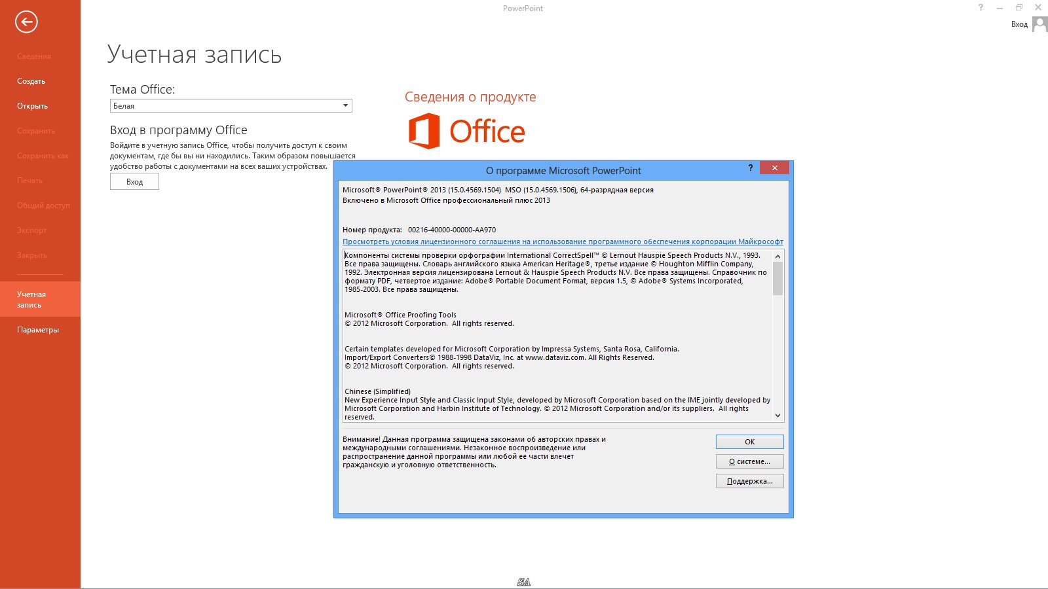The width and height of the screenshot is (1048, 589).
Task: Restore down the PowerPoint window
Action: (1019, 8)
